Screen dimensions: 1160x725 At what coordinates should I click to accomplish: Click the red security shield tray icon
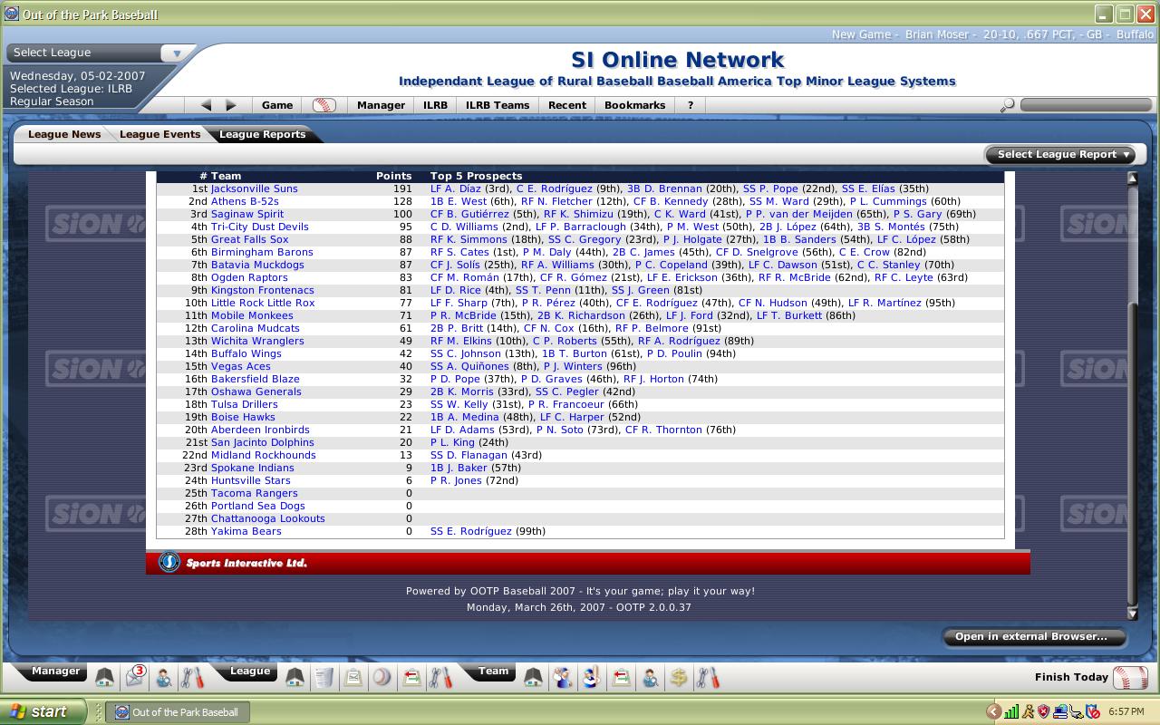coord(1044,712)
